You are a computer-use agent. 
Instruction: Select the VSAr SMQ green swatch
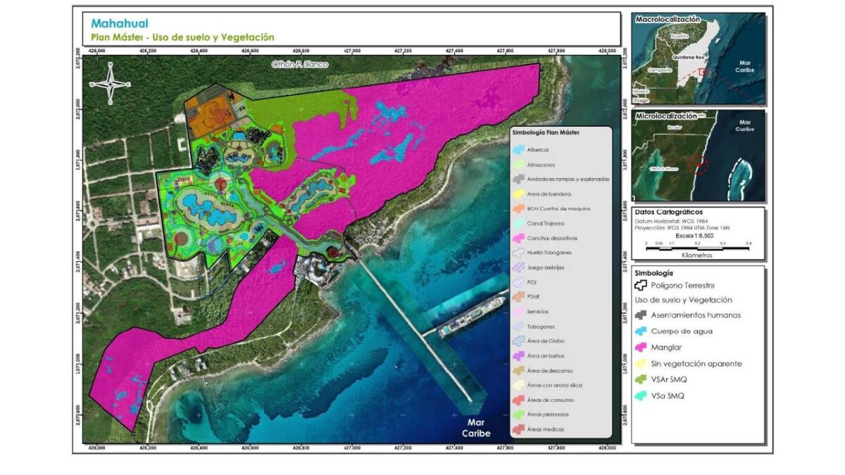(x=641, y=380)
